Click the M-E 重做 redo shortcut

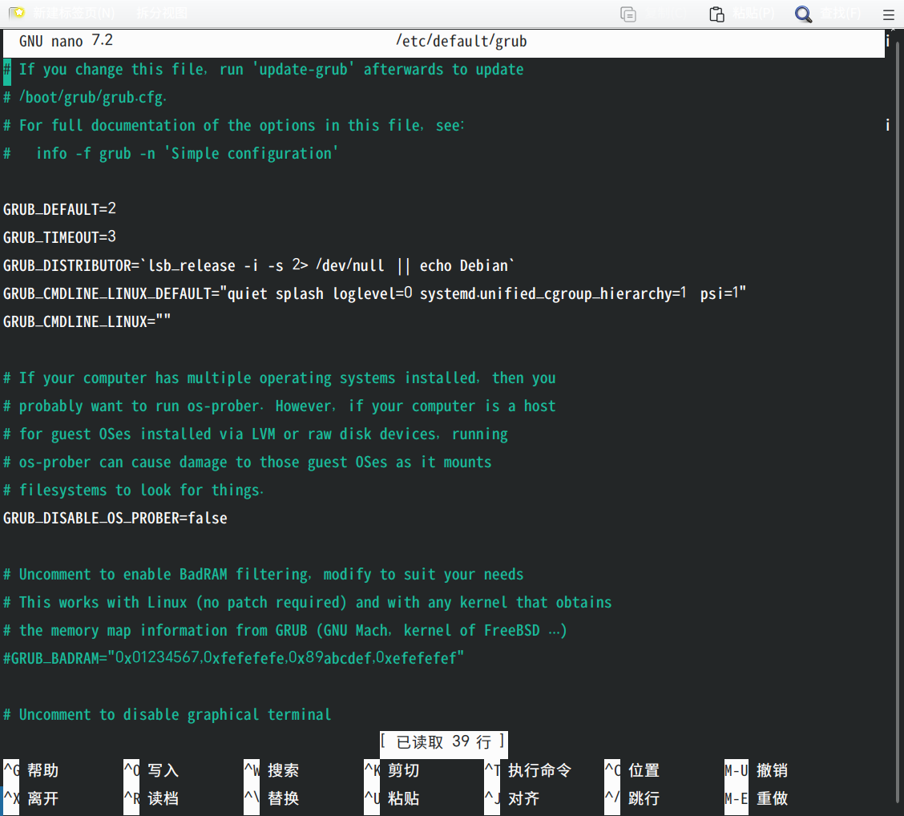click(757, 798)
